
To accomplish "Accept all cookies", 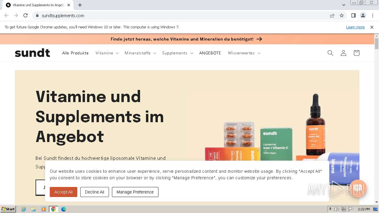I will (63, 192).
